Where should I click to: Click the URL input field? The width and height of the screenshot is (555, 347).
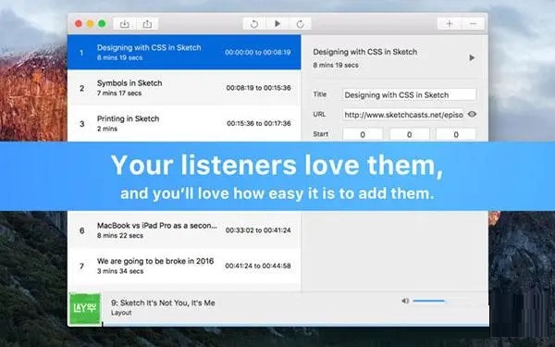pyautogui.click(x=402, y=115)
